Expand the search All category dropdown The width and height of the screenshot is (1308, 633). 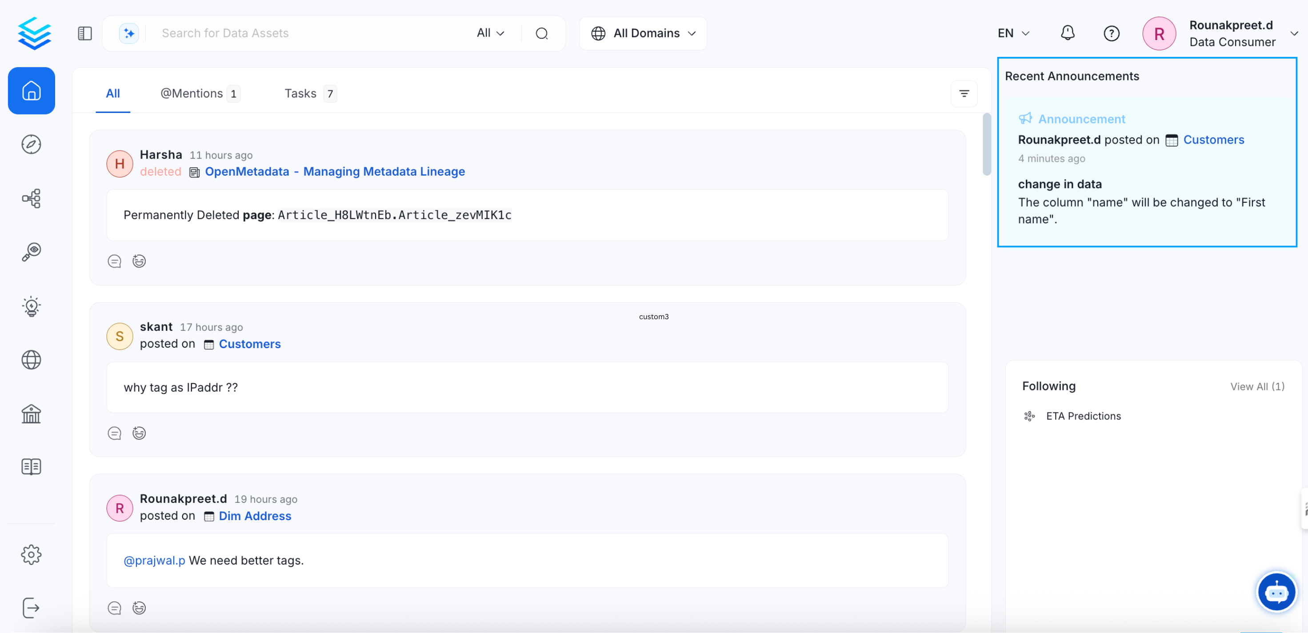[x=490, y=33]
